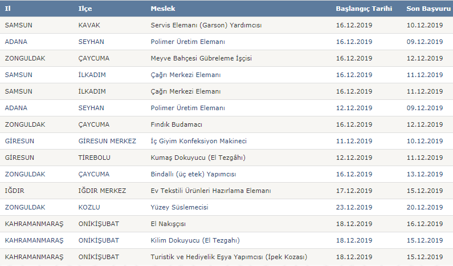Screen dimensions: 453x266
Task: Select Turistik ve Hediyelik Eşya Yapımcısı row
Action: click(x=227, y=257)
